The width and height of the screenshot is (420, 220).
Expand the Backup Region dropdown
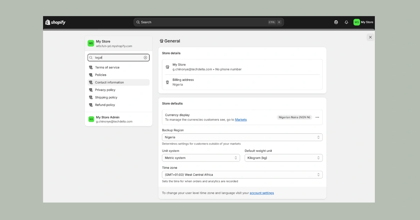click(x=242, y=137)
